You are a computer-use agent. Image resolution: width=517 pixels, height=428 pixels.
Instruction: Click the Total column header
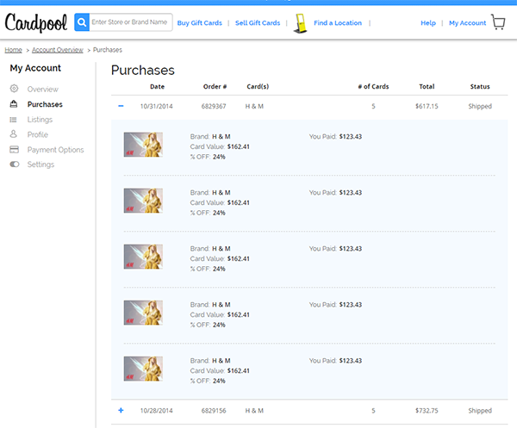click(427, 86)
